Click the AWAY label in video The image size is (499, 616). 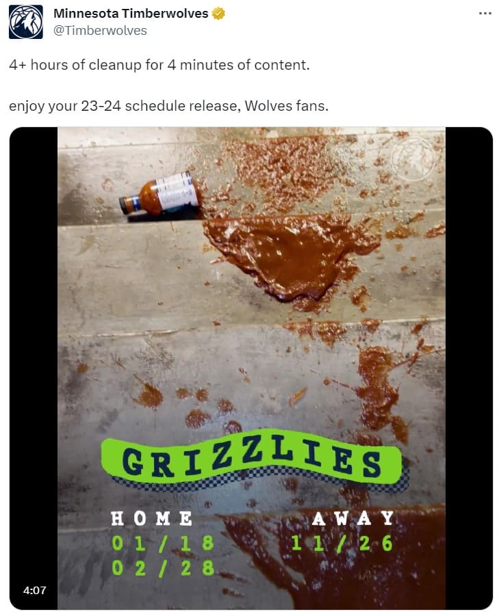pyautogui.click(x=353, y=518)
